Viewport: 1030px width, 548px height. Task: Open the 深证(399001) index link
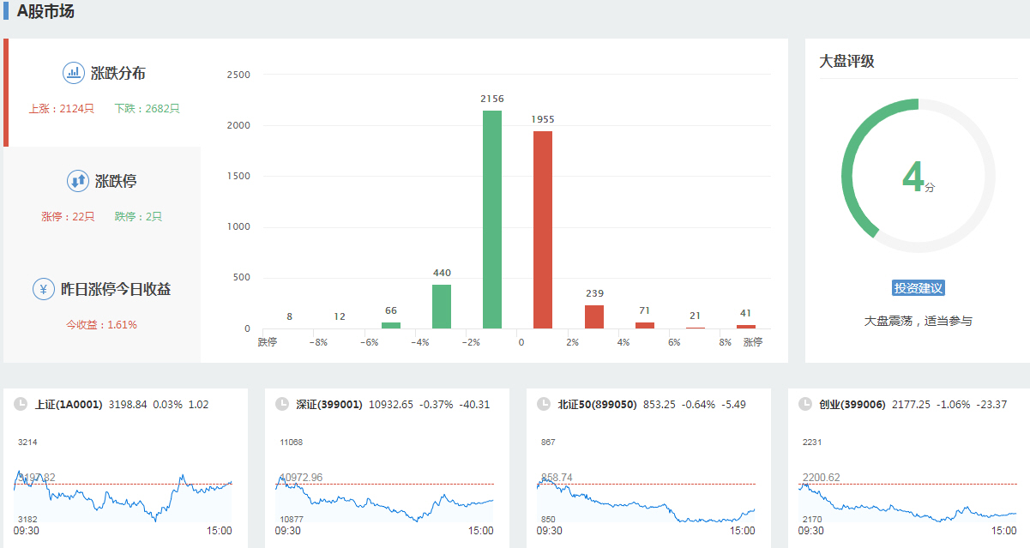329,405
